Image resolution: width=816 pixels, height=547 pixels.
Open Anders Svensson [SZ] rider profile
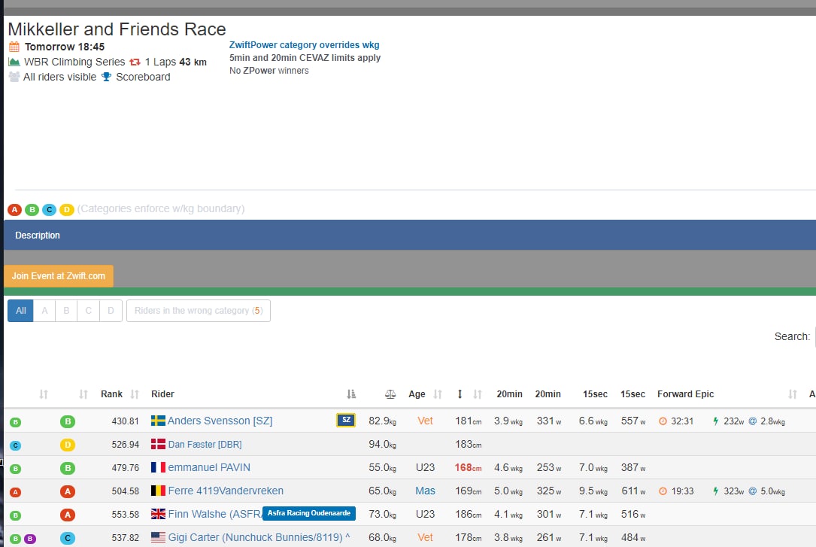[x=220, y=421]
